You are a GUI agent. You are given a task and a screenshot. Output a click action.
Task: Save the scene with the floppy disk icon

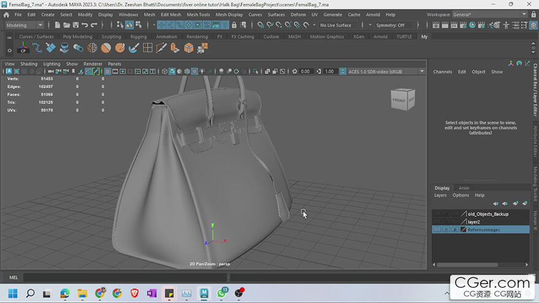(75, 25)
